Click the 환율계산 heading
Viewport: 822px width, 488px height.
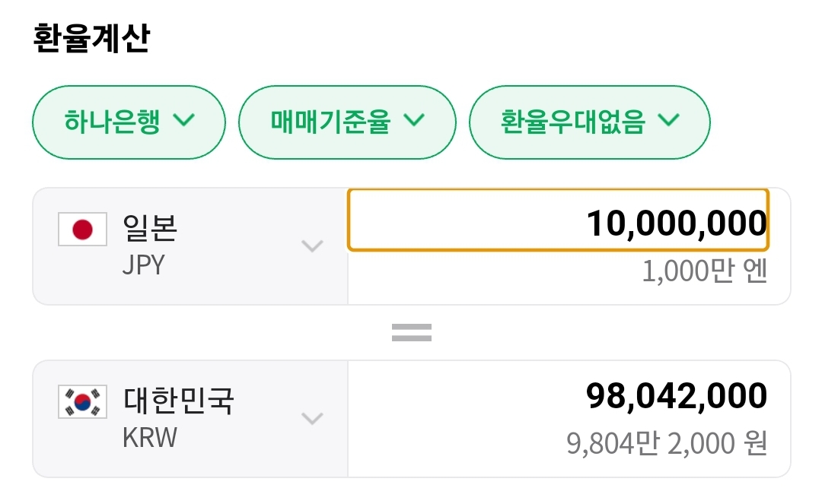91,39
